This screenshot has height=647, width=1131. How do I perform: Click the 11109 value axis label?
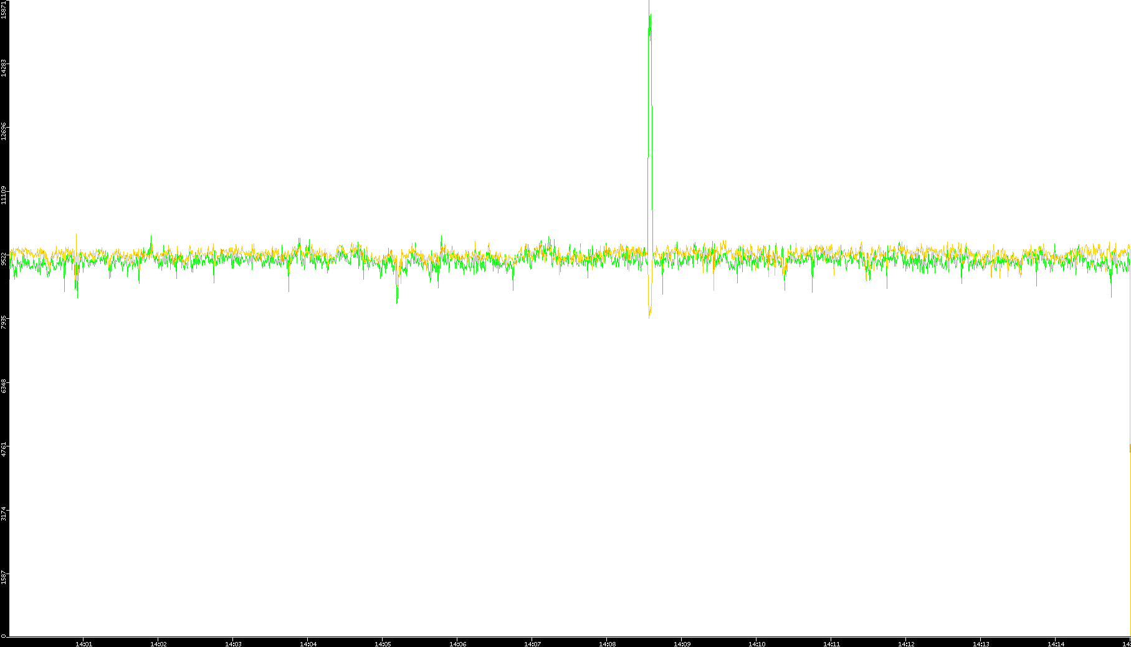tap(4, 194)
